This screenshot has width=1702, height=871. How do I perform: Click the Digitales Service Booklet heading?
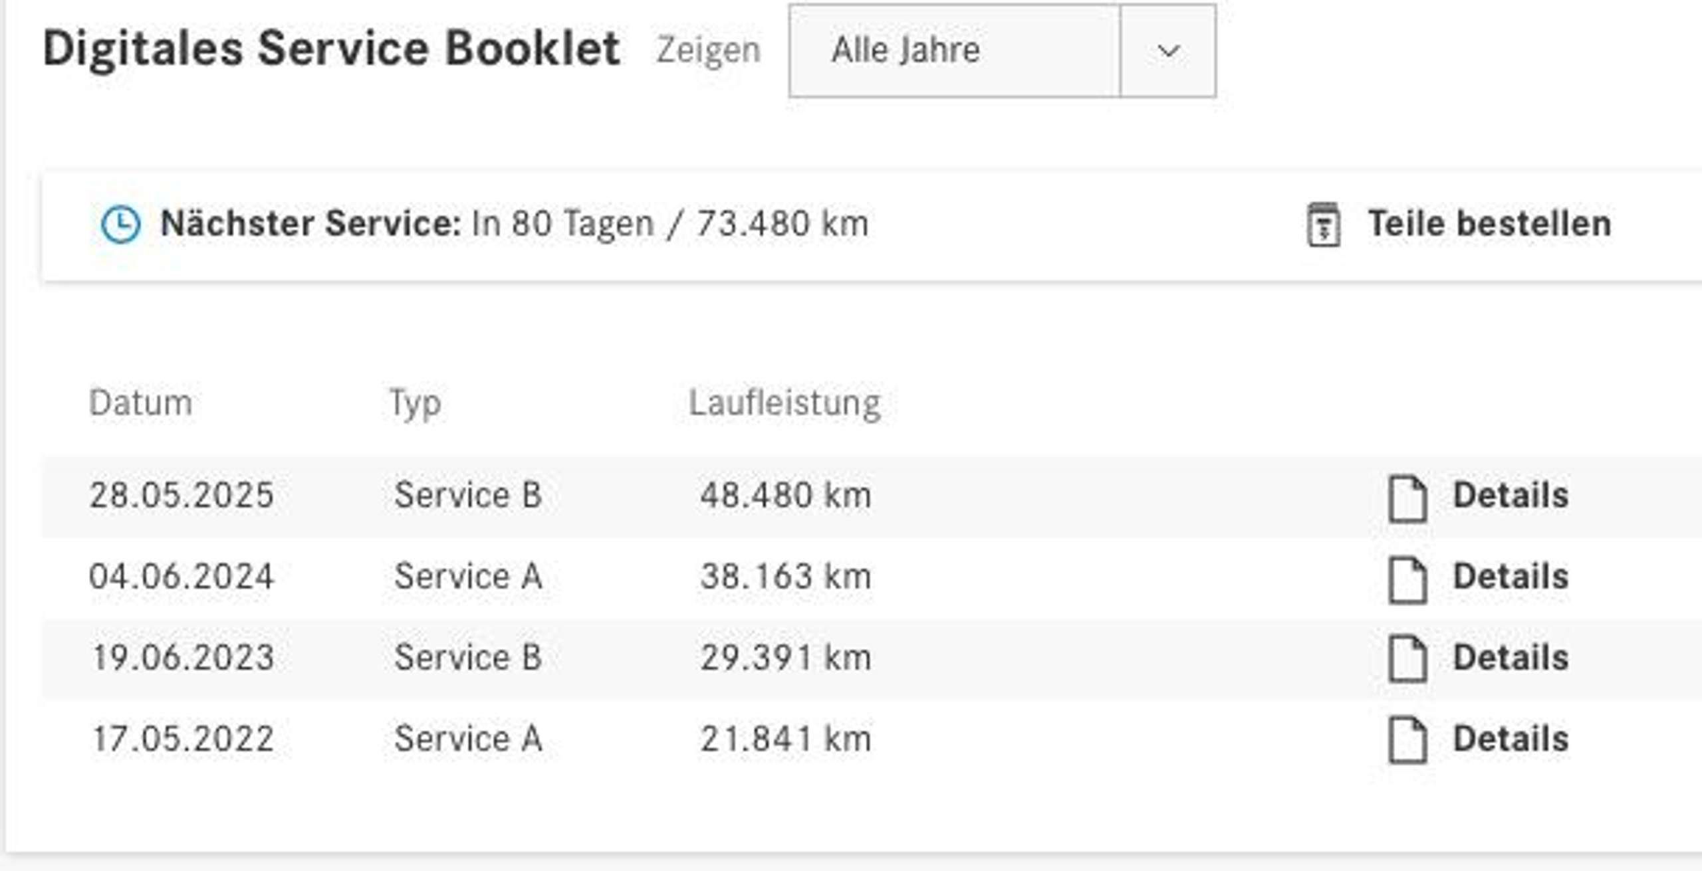[331, 49]
